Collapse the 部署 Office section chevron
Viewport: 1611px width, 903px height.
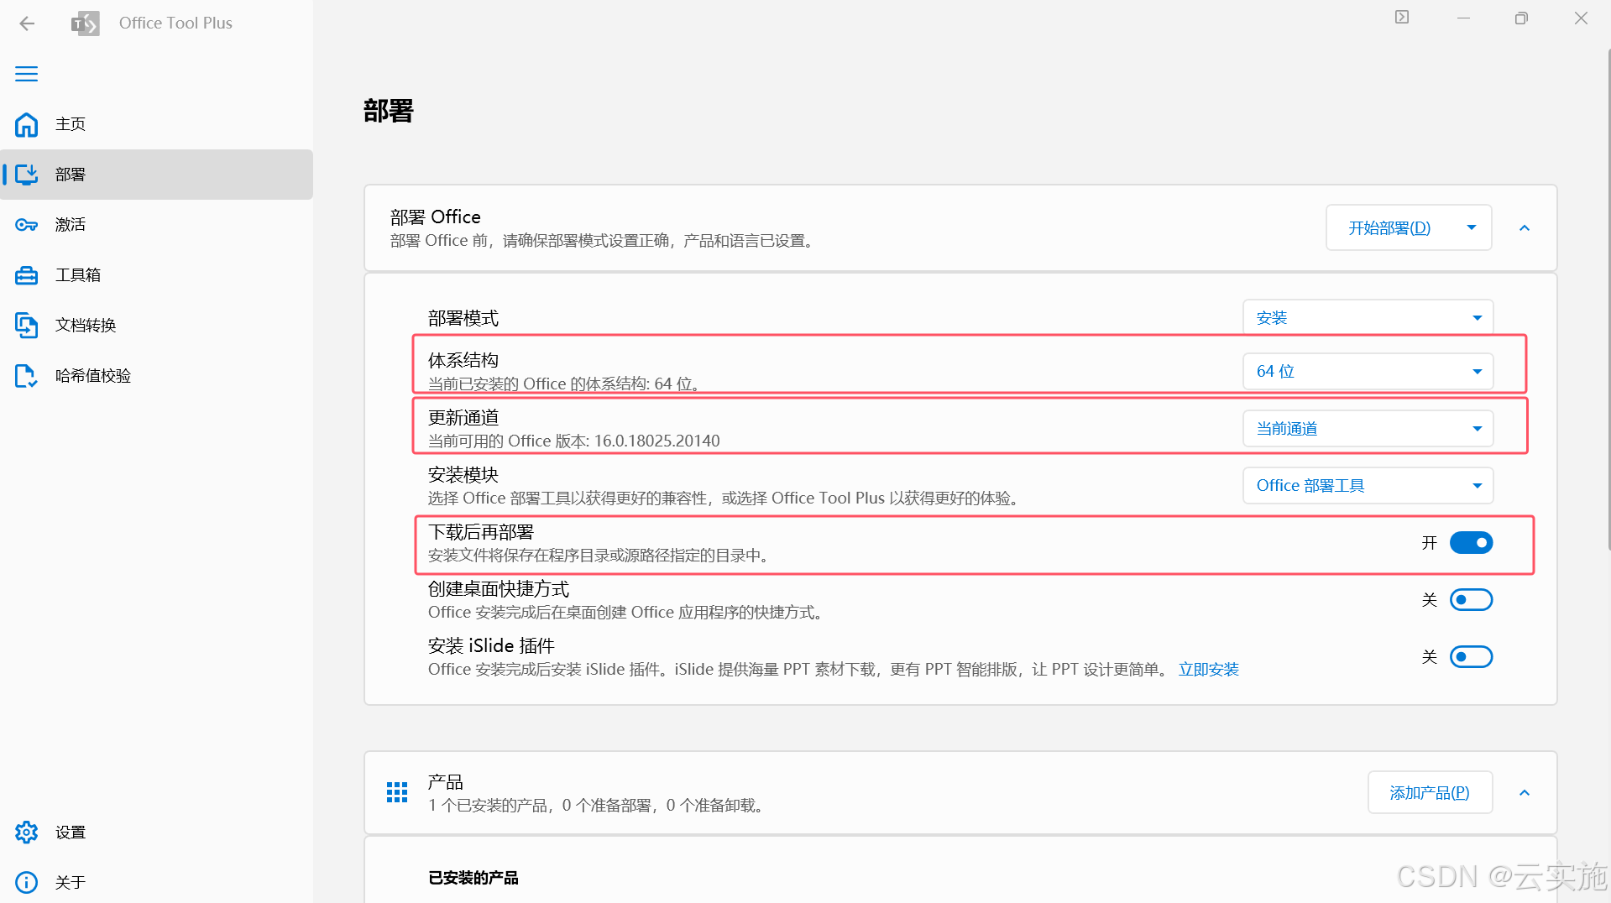pyautogui.click(x=1525, y=228)
